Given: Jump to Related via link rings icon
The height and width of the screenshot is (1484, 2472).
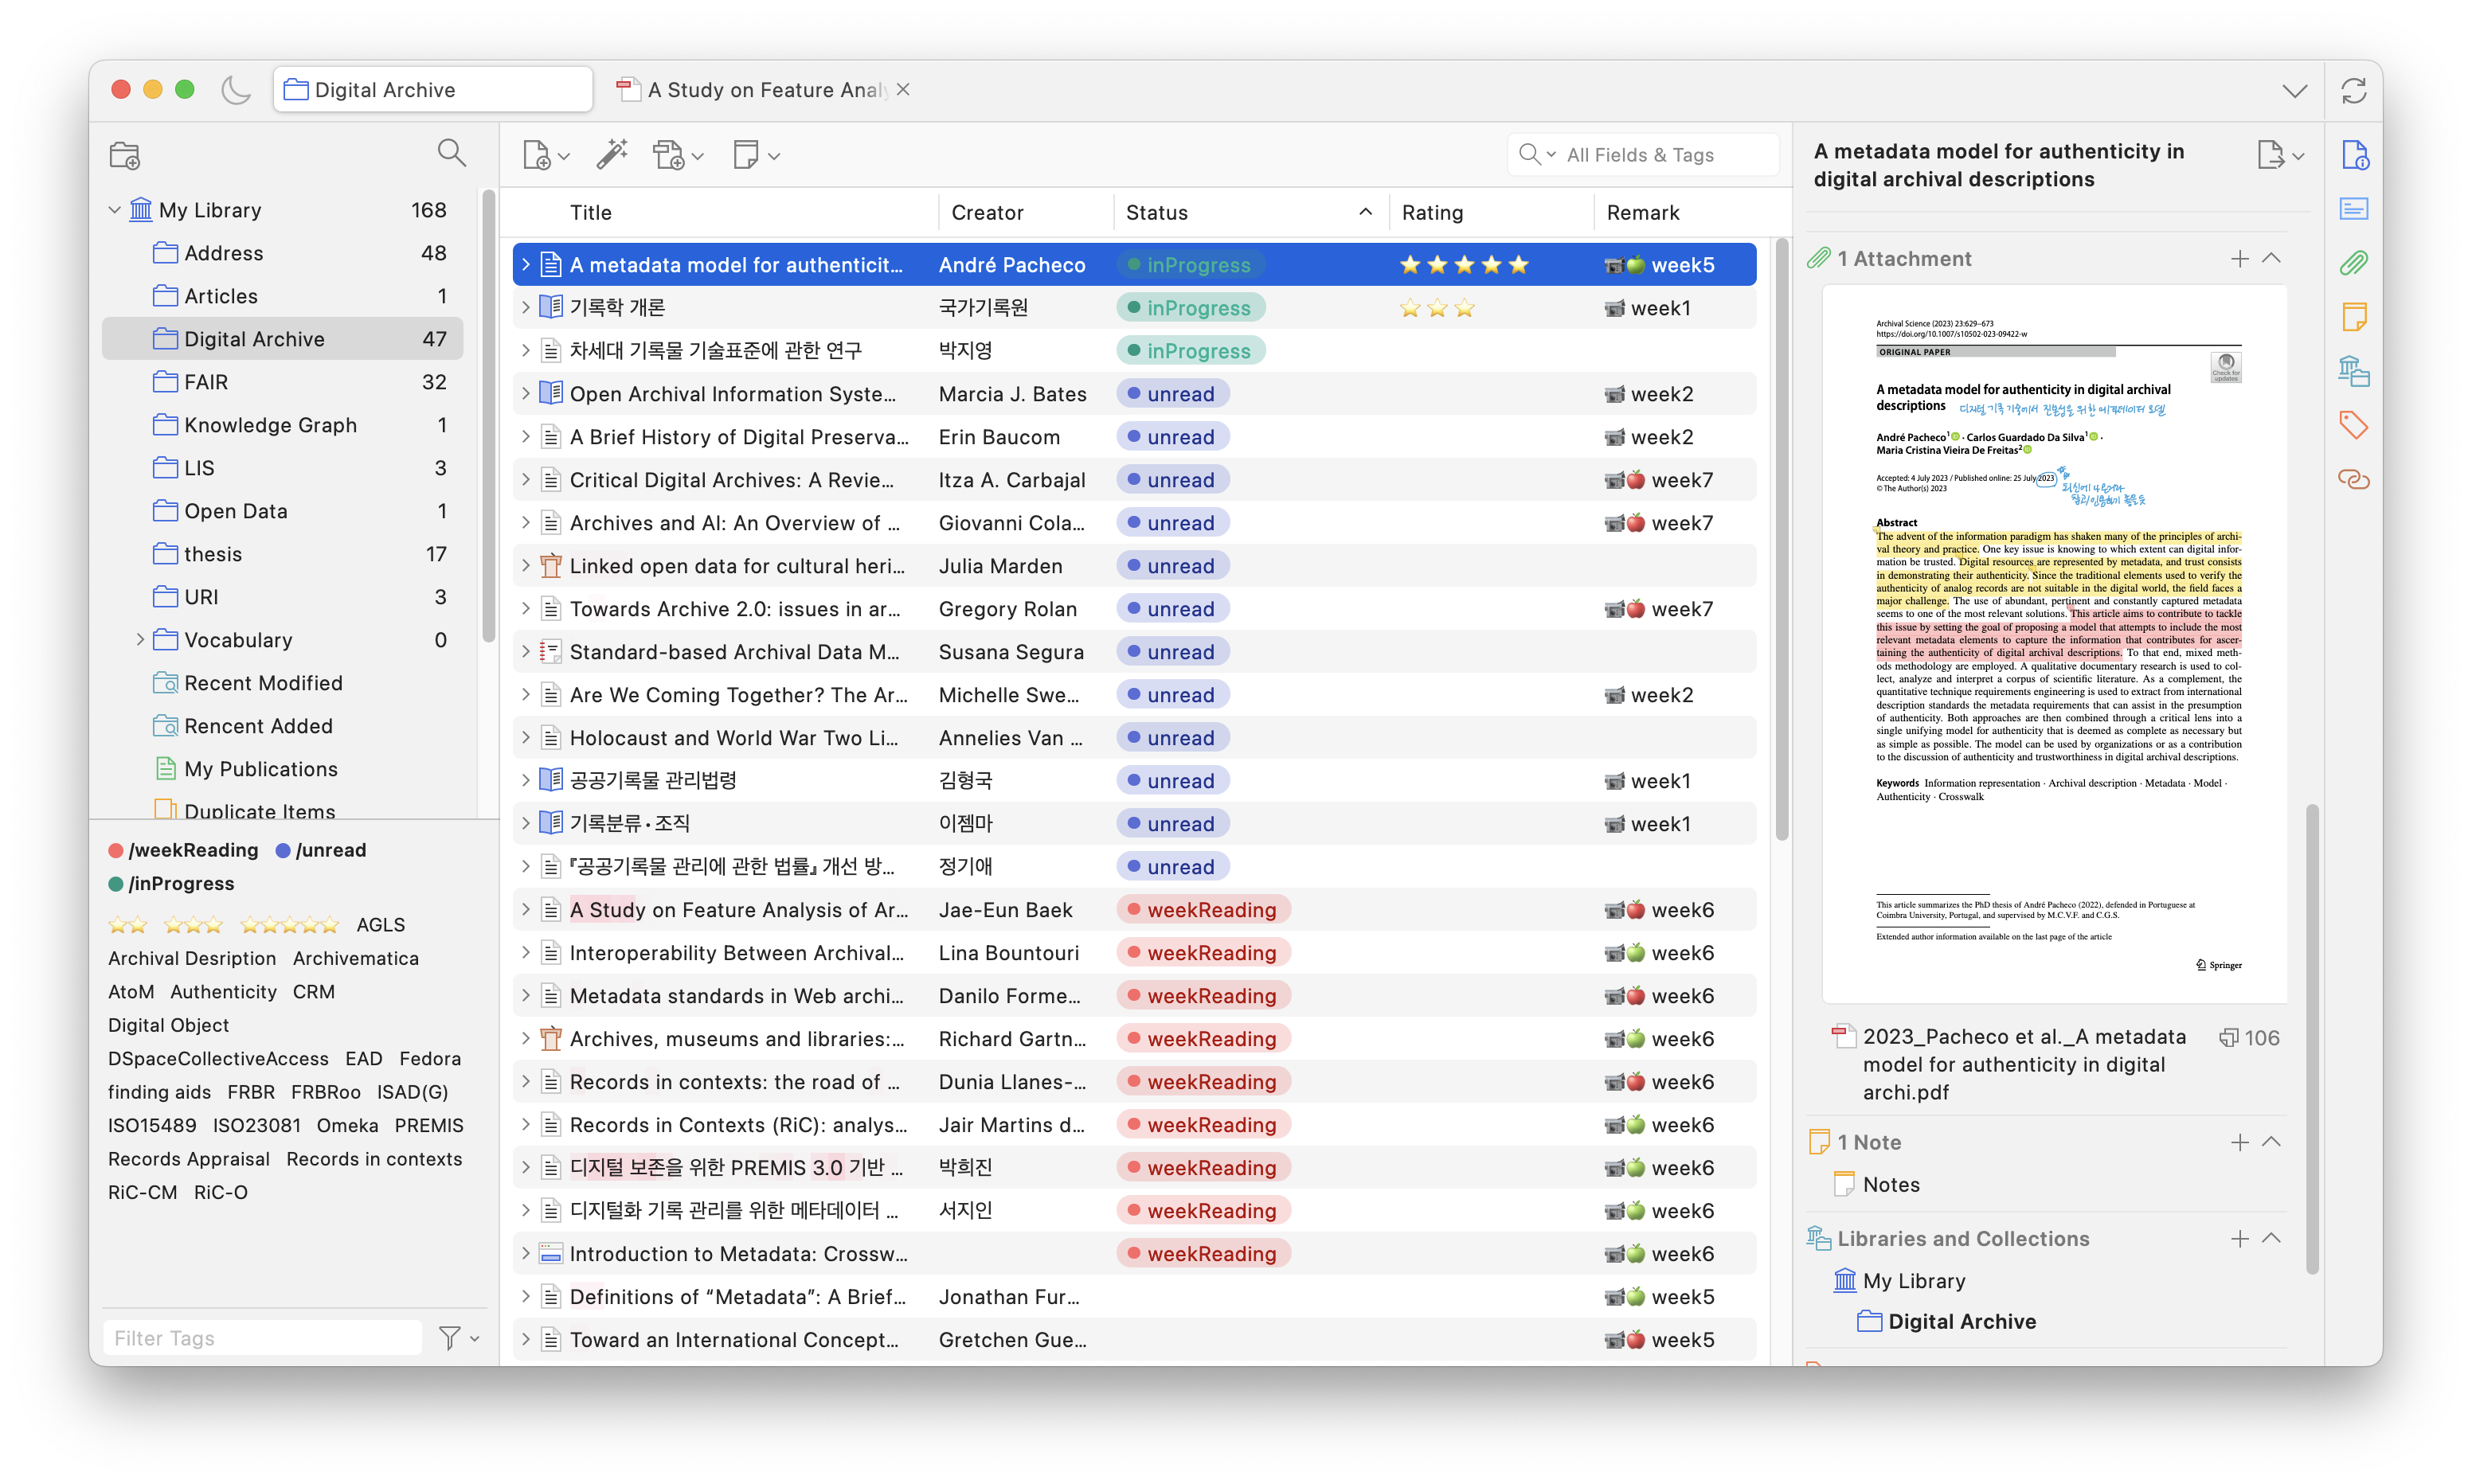Looking at the screenshot, I should tap(2354, 479).
